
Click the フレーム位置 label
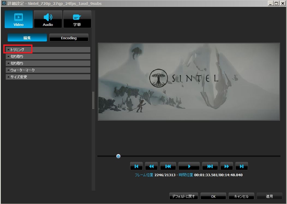click(144, 175)
